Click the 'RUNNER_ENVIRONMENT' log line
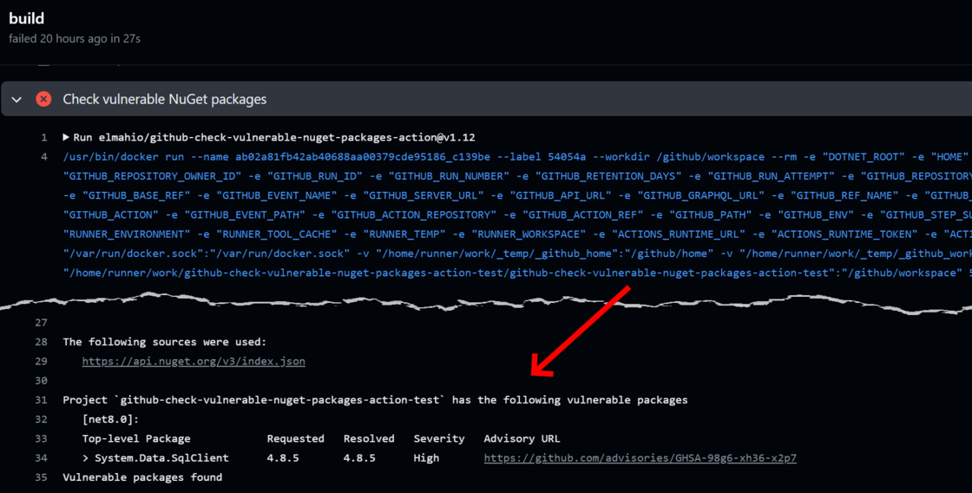Image resolution: width=972 pixels, height=493 pixels. [x=517, y=233]
